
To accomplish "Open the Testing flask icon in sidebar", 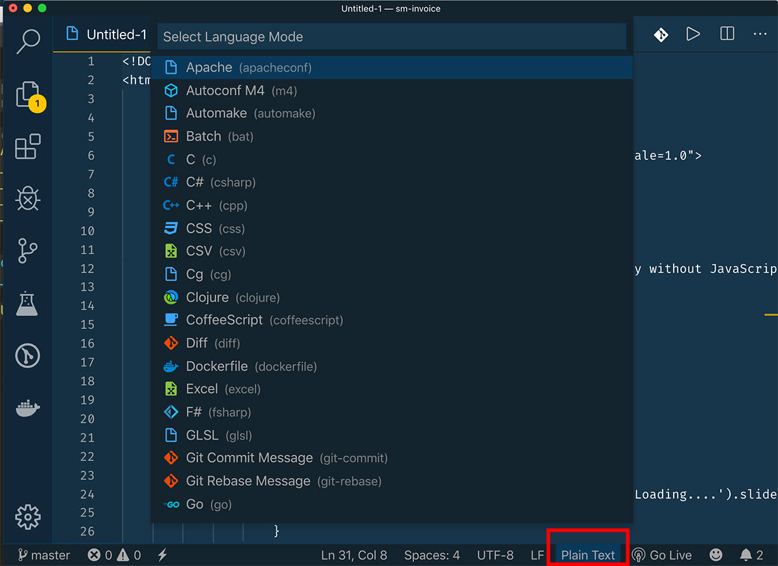I will click(x=27, y=303).
